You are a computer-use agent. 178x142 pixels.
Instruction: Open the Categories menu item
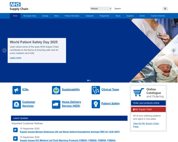(x=90, y=16)
